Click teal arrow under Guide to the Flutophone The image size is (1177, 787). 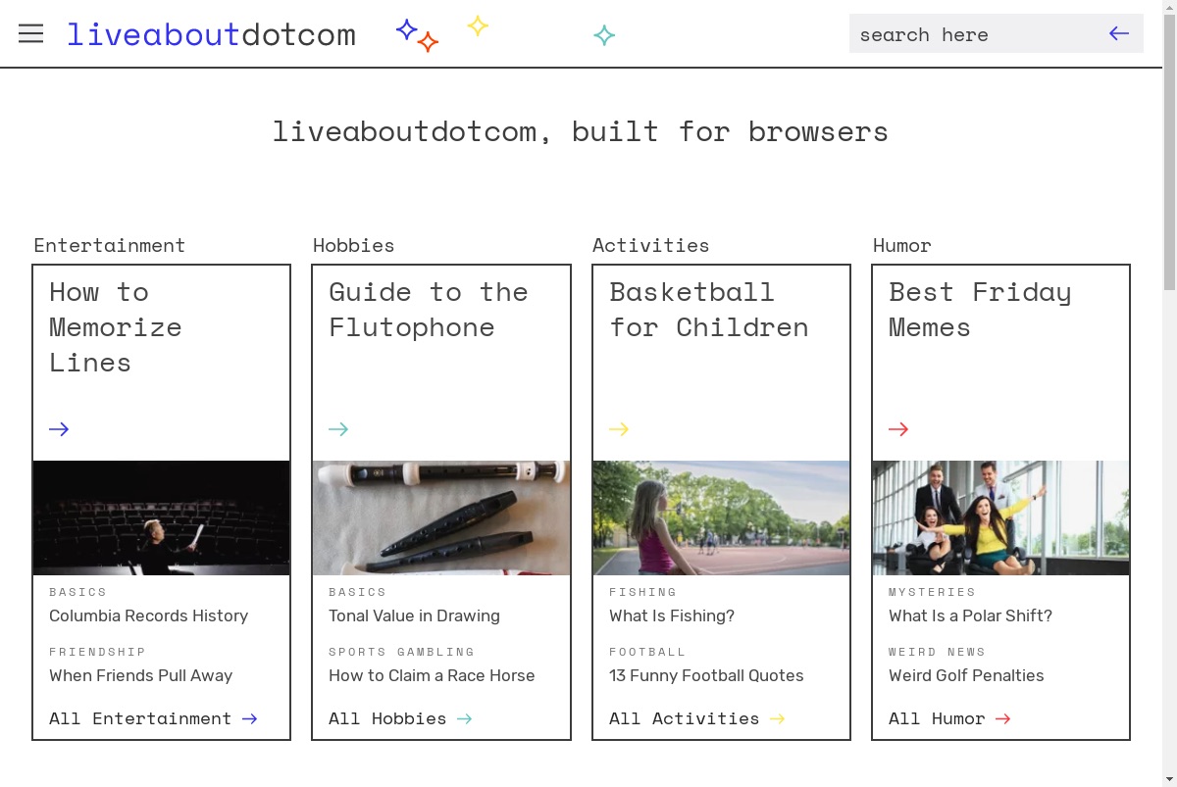(338, 429)
